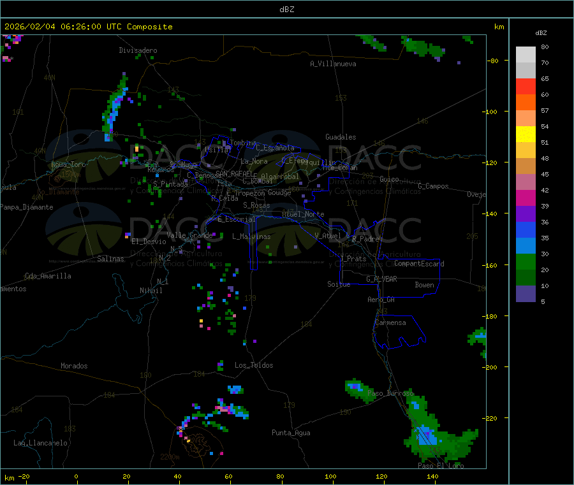
Task: Click the '140' tick on the bottom axis
Action: [x=432, y=476]
